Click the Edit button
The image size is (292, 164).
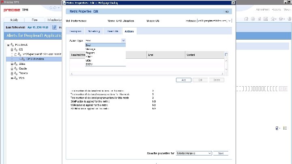point(200,80)
